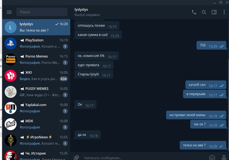Click in the Поиск search field

[x=42, y=12]
